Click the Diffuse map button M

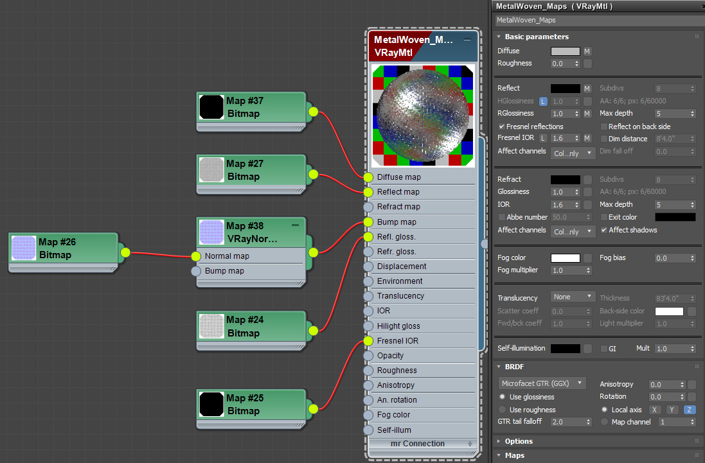click(587, 51)
